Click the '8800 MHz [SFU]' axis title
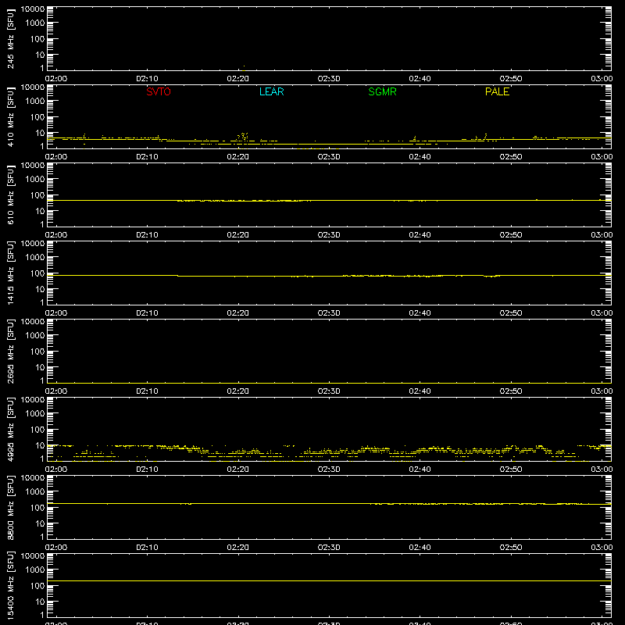Image resolution: width=625 pixels, height=625 pixels. (x=10, y=507)
